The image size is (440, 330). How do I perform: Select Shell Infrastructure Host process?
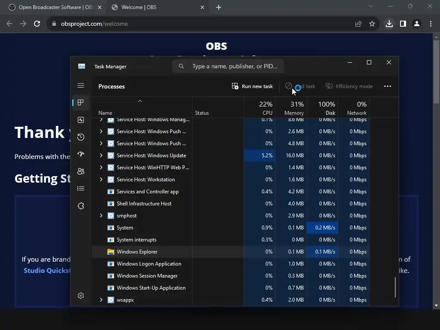click(x=231, y=204)
